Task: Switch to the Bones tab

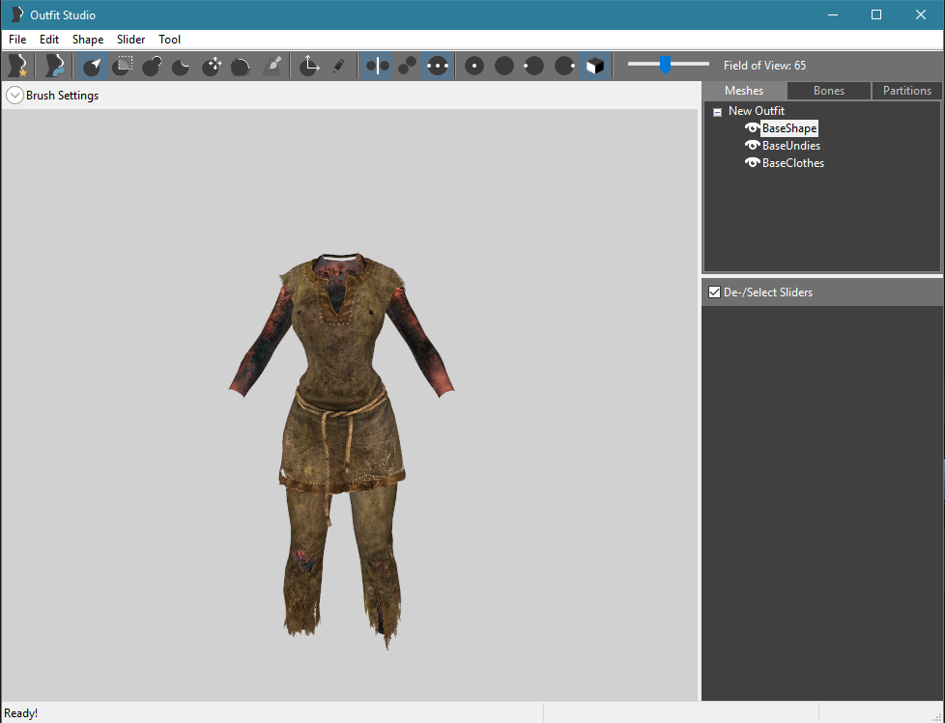Action: (829, 91)
